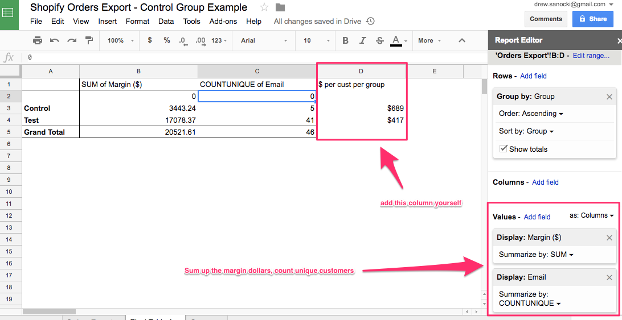Open the Tools menu

coord(191,22)
